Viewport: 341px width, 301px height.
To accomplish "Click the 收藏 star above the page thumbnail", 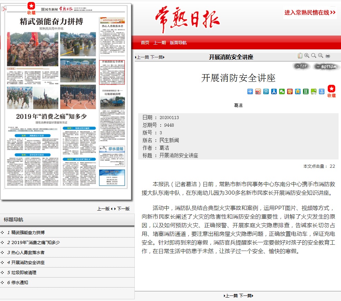I will pyautogui.click(x=31, y=8).
